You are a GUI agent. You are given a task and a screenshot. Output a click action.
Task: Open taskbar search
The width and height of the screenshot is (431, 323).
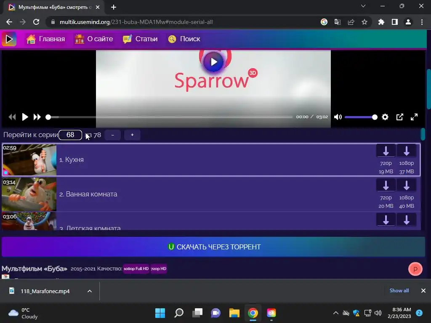click(179, 313)
